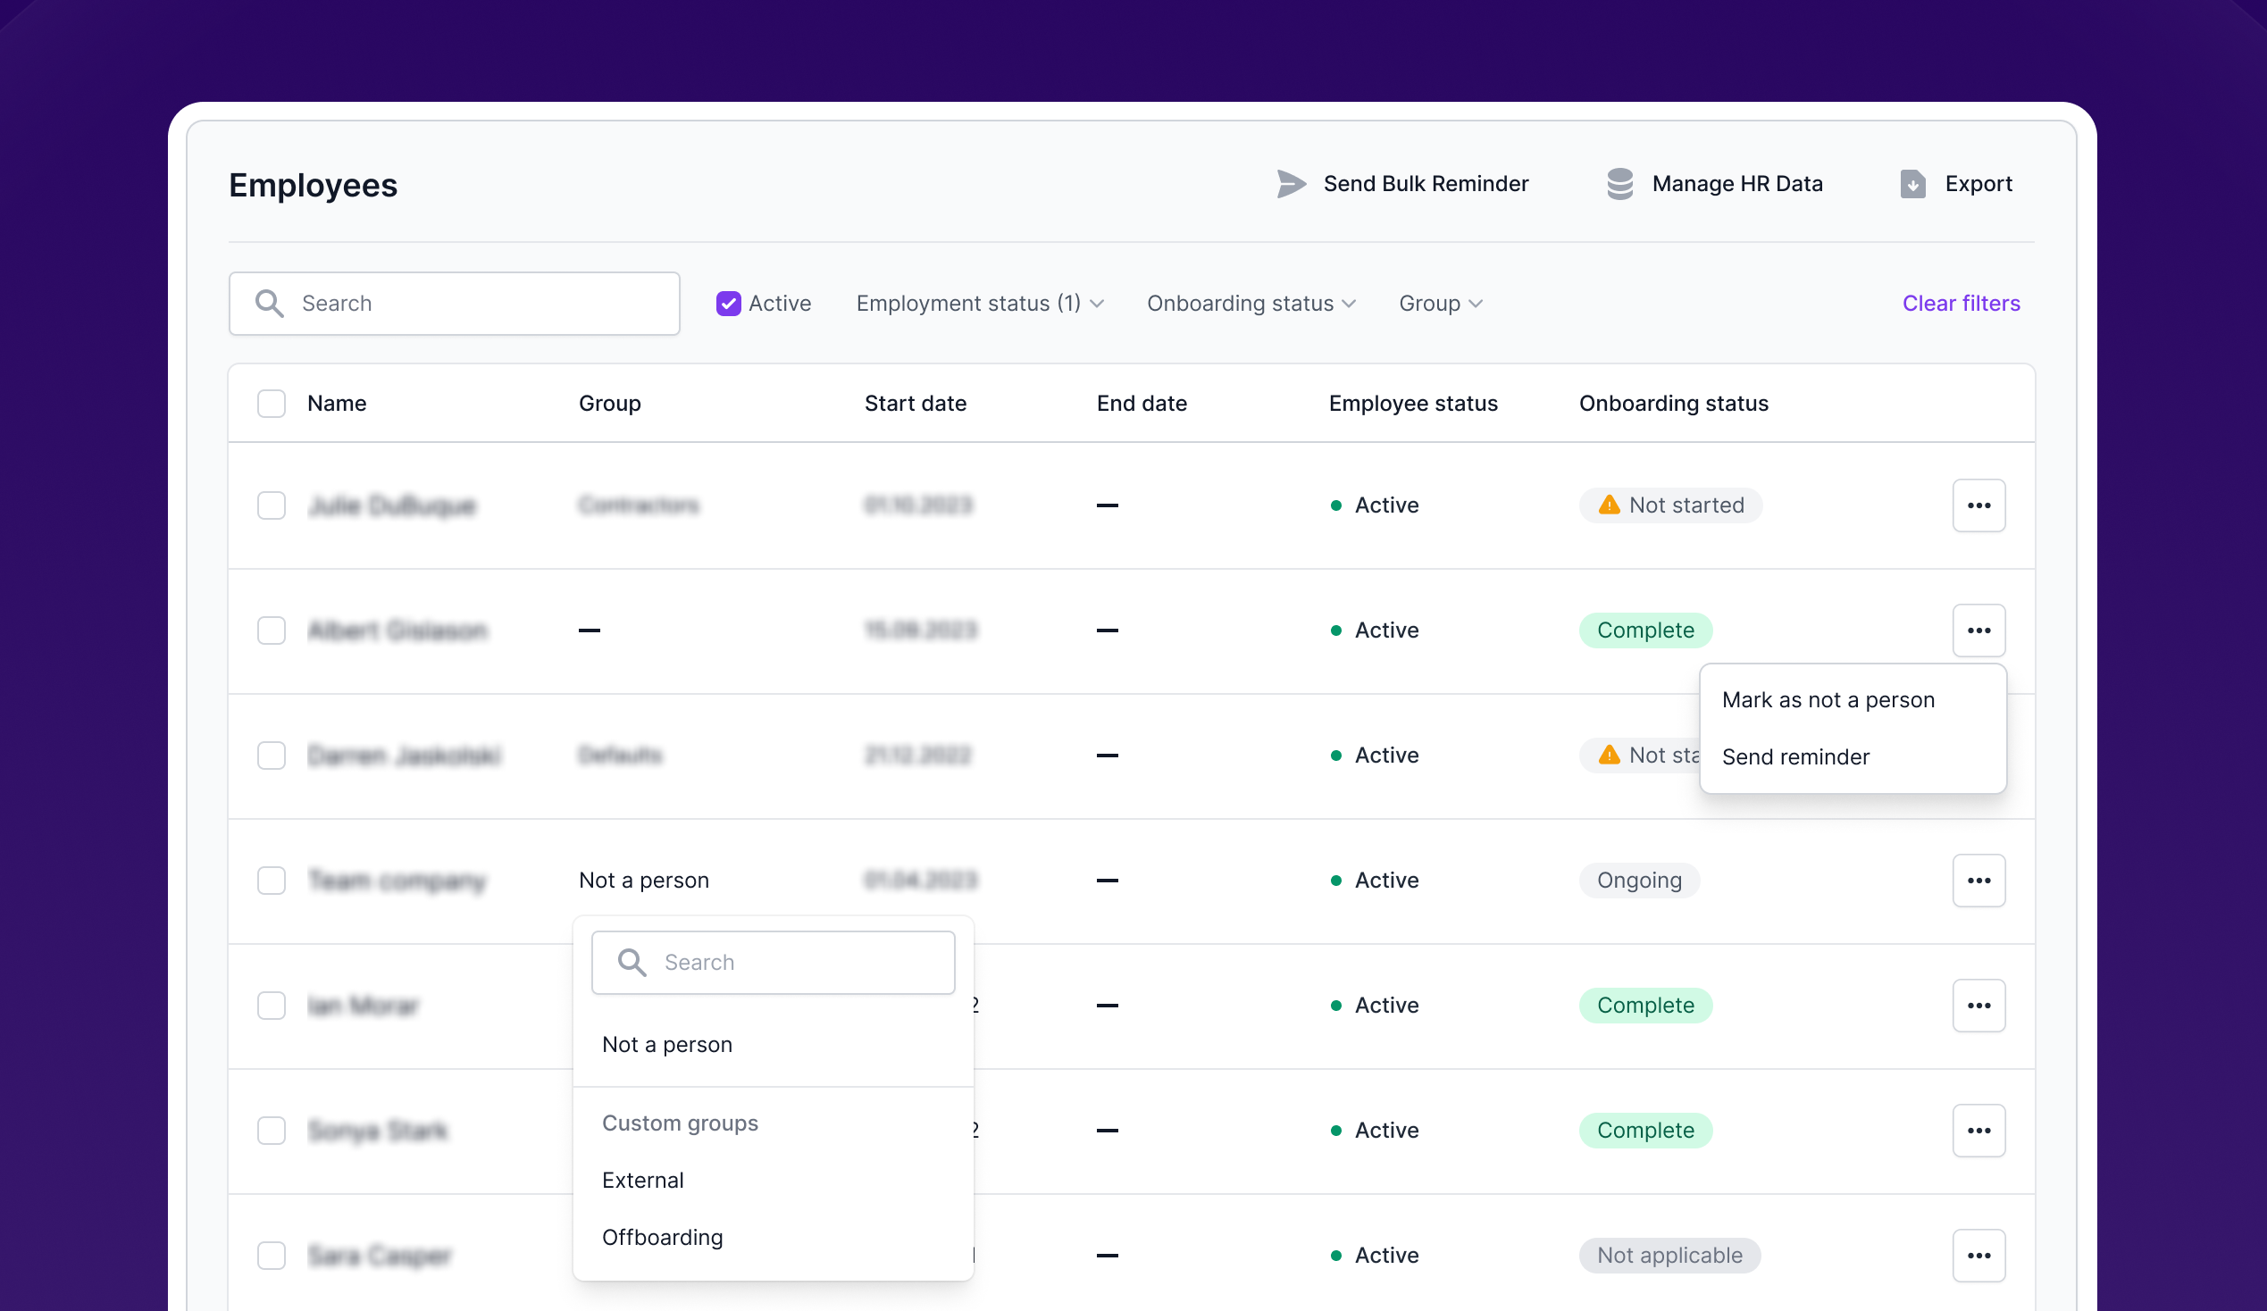This screenshot has width=2267, height=1311.
Task: Click the Manage HR Data database icon
Action: [1619, 183]
